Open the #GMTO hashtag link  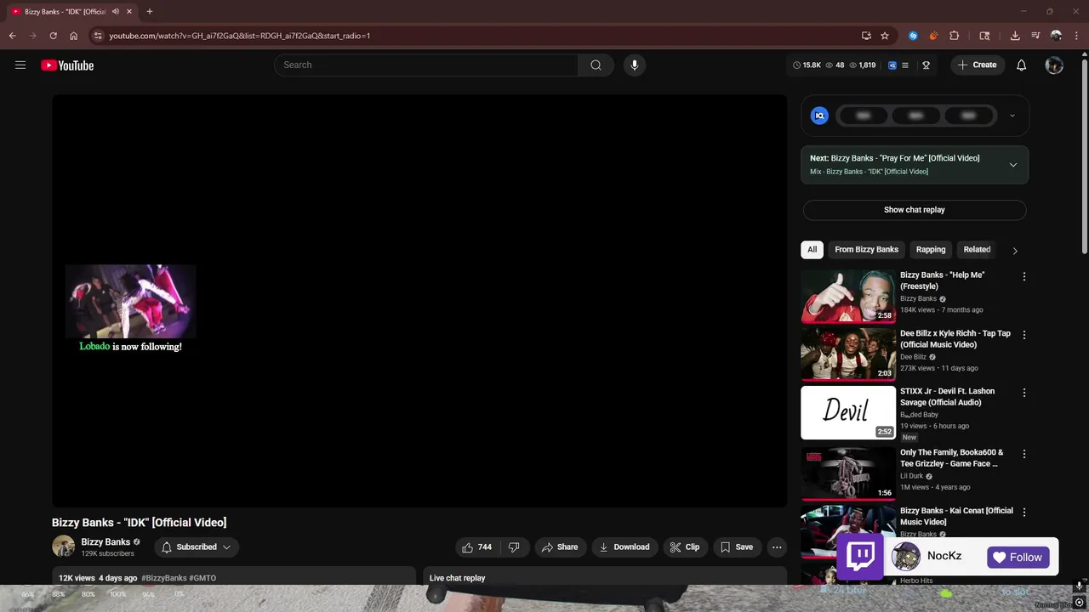point(202,578)
